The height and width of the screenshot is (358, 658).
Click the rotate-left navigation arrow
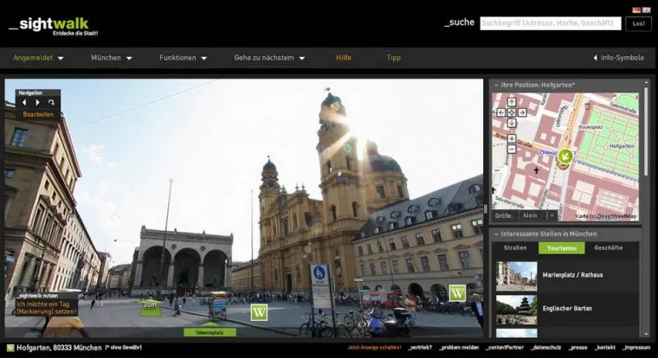24,102
